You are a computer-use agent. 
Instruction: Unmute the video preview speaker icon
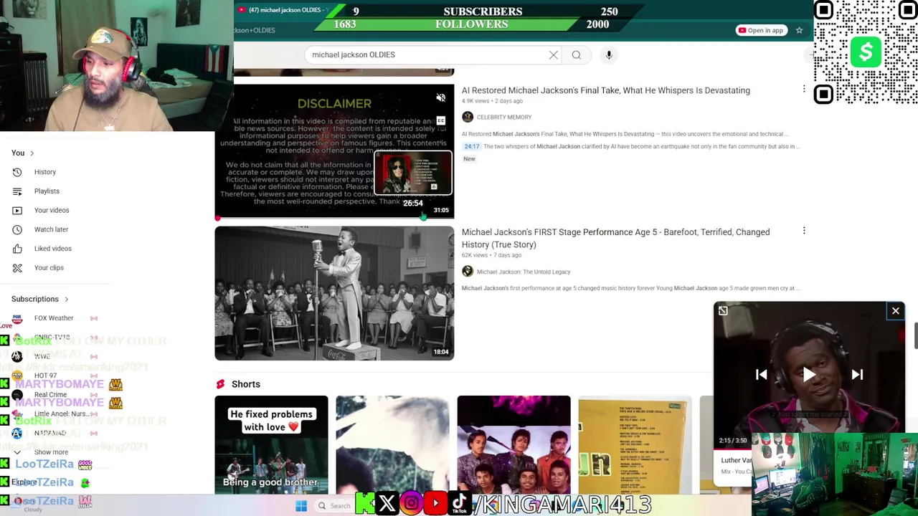[x=441, y=97]
